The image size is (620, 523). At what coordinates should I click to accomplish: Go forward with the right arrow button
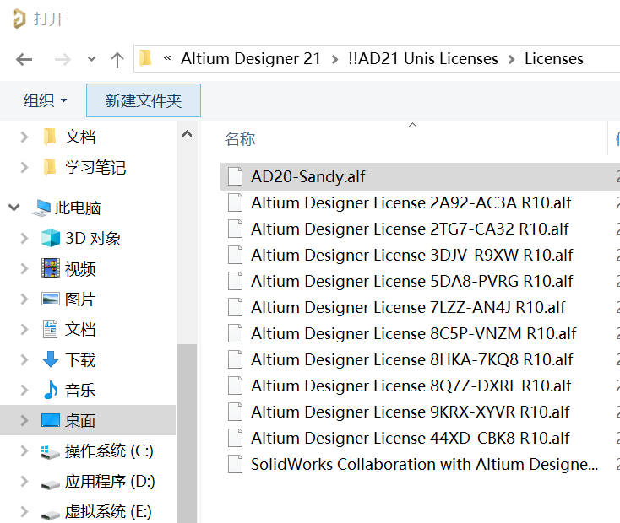63,60
